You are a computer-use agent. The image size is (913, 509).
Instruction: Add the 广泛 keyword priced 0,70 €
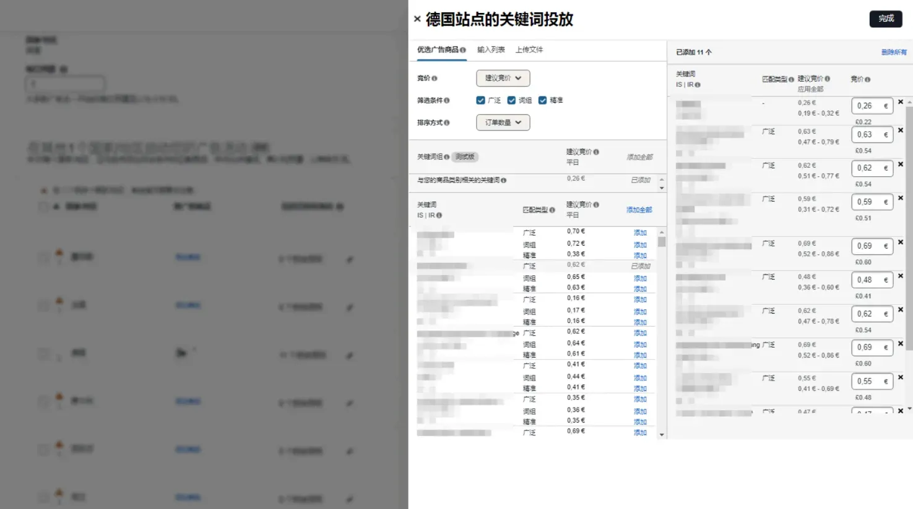640,233
